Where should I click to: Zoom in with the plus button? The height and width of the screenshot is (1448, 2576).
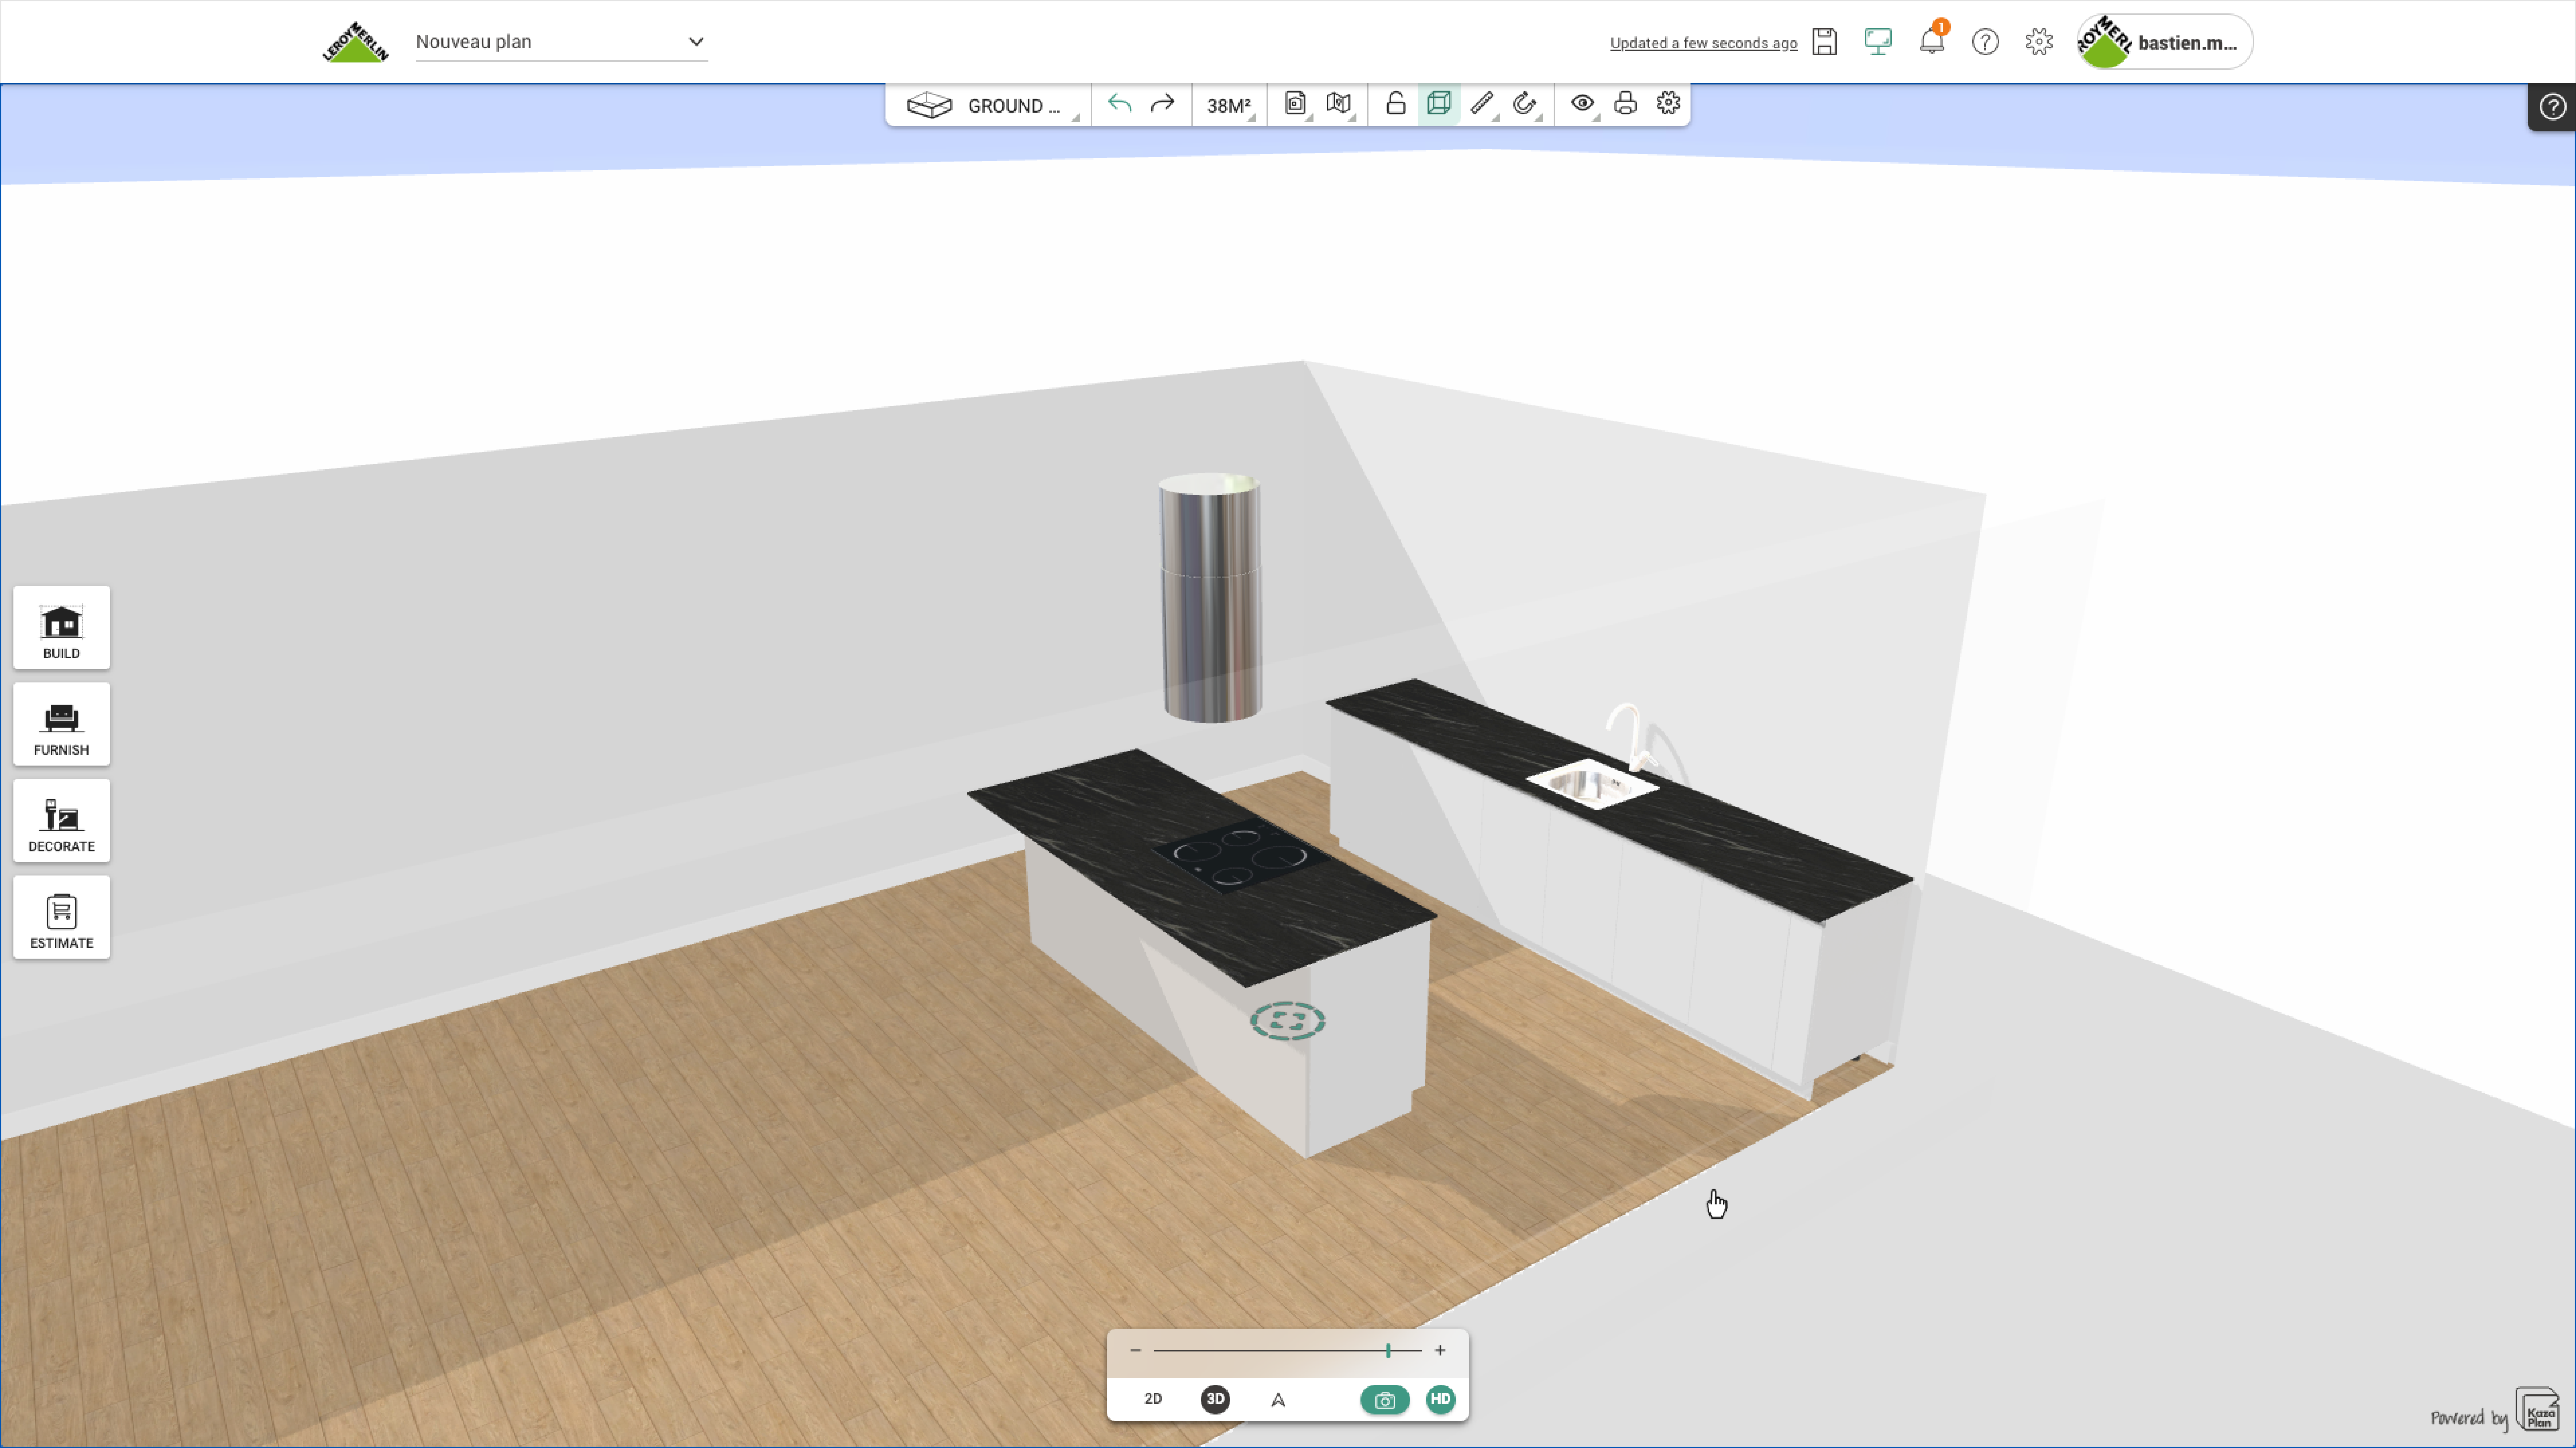click(x=1440, y=1351)
